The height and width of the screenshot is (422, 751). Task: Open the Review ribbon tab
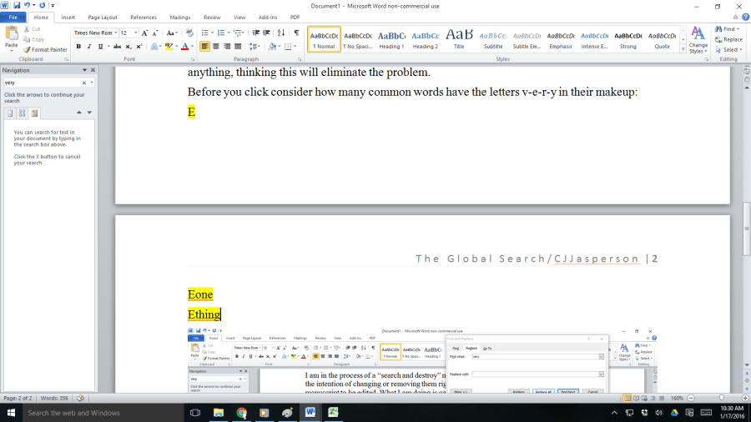pyautogui.click(x=212, y=17)
